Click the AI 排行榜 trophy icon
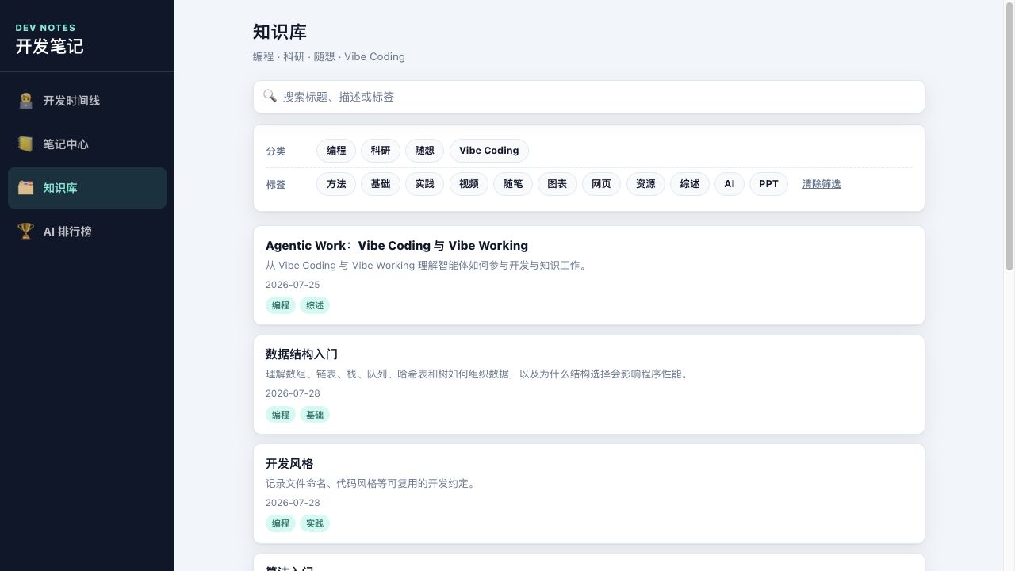This screenshot has width=1015, height=571. point(26,232)
